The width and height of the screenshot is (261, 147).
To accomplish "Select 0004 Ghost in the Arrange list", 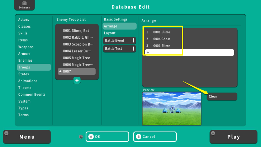I will [x=162, y=39].
